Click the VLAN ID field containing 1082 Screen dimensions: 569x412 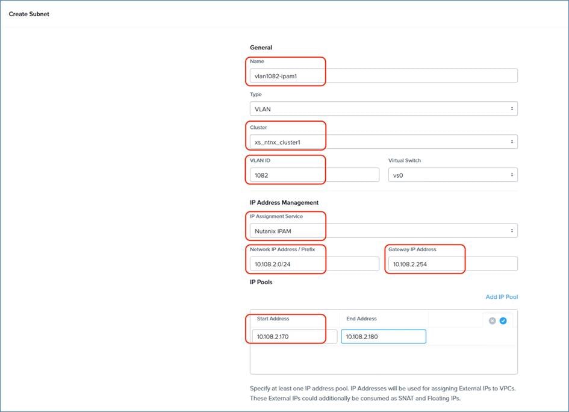click(x=314, y=175)
